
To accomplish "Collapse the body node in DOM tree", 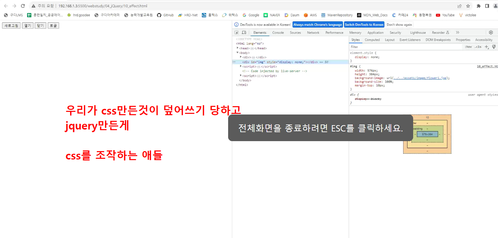I will click(237, 53).
